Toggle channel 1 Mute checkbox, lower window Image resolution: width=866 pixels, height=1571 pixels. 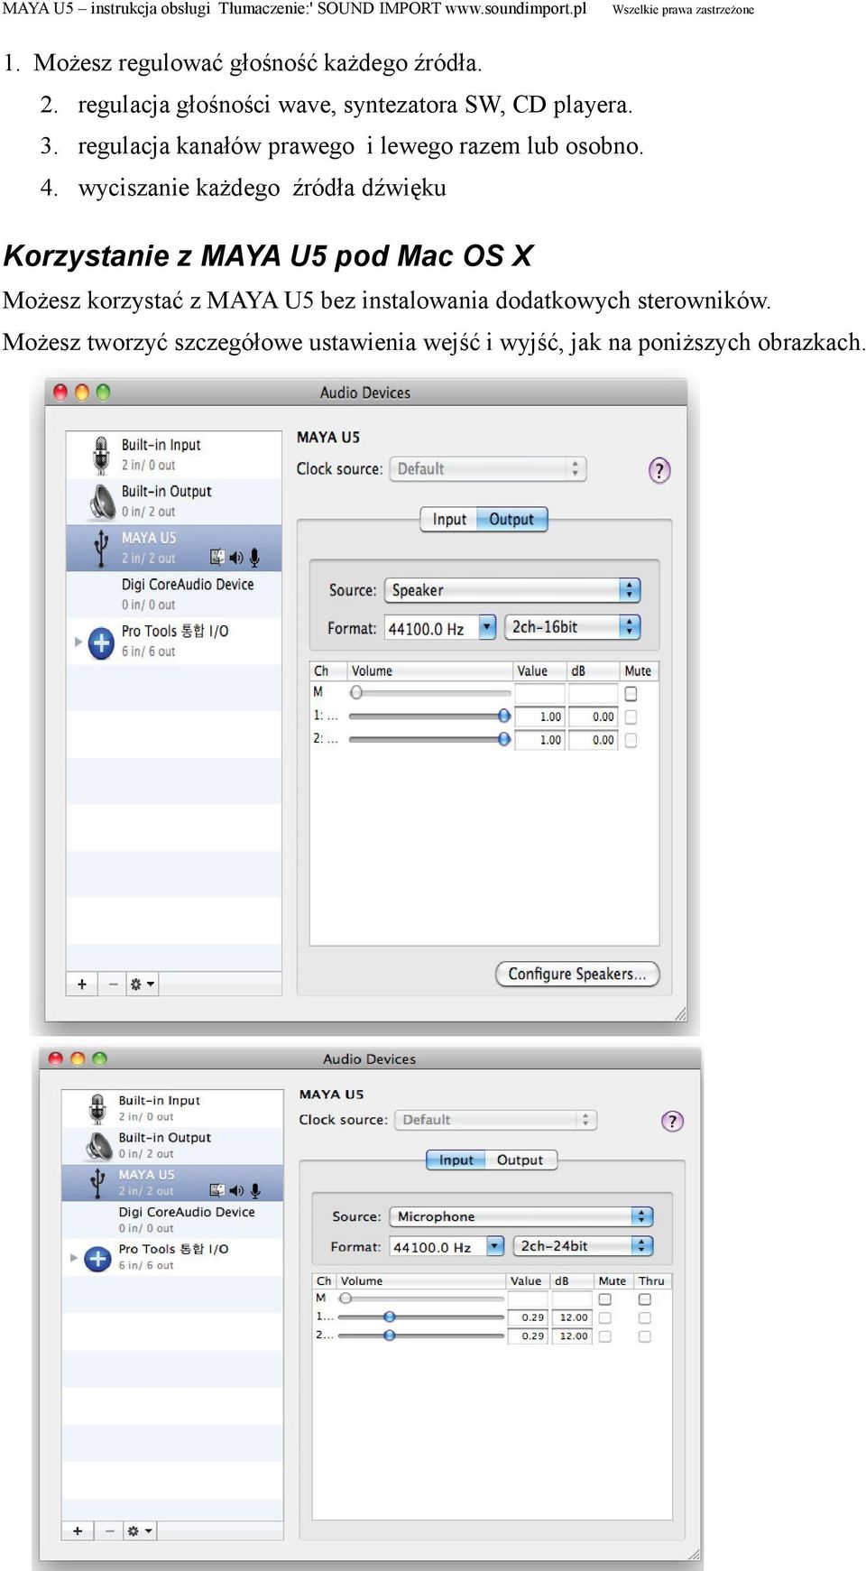point(605,1318)
